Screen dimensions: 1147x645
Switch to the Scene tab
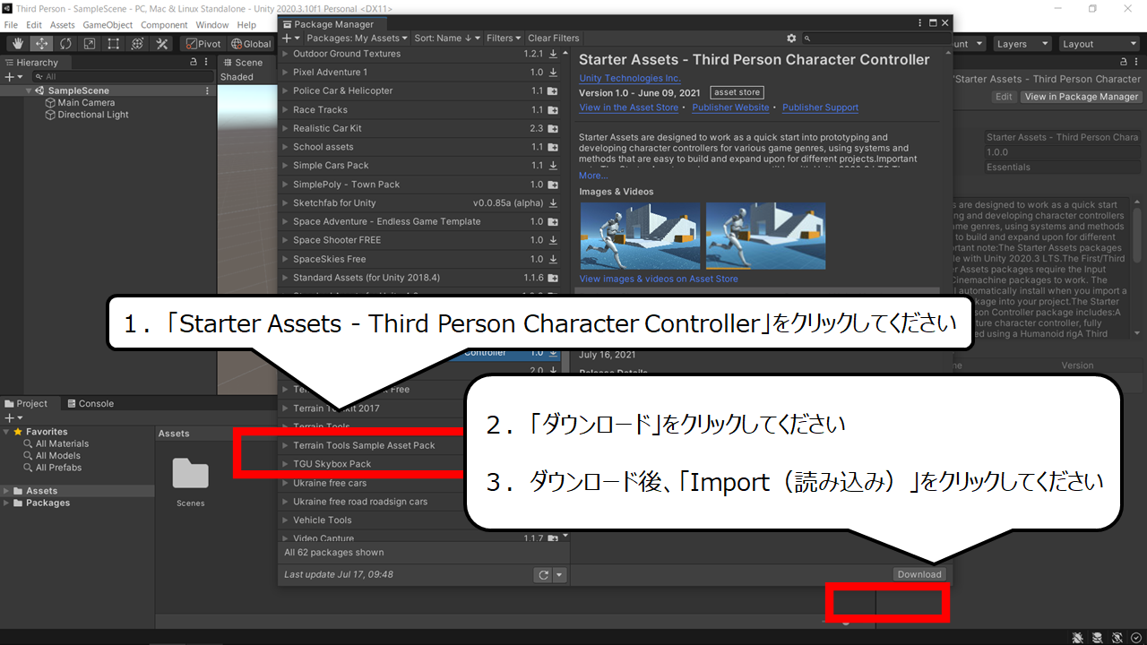[243, 63]
